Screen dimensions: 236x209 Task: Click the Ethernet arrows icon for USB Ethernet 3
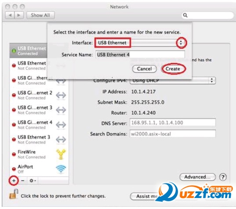point(61,139)
